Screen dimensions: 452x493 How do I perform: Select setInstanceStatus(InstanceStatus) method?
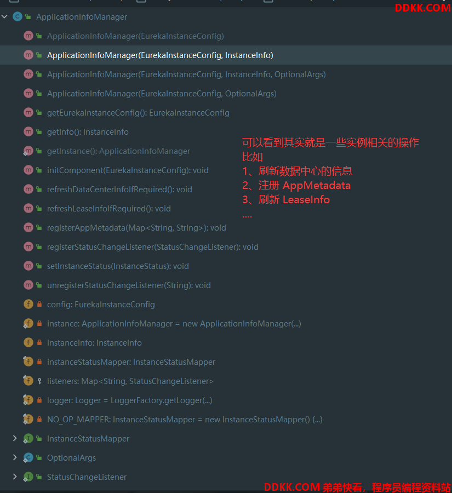pos(226,266)
